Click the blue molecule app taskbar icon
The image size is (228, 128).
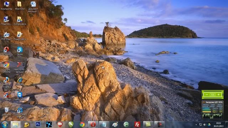click(x=49, y=124)
